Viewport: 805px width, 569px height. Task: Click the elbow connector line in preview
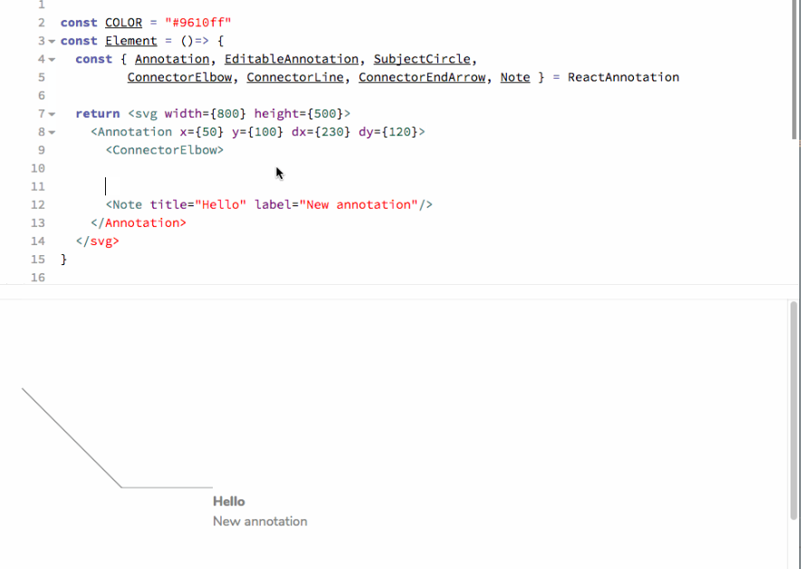[72, 439]
